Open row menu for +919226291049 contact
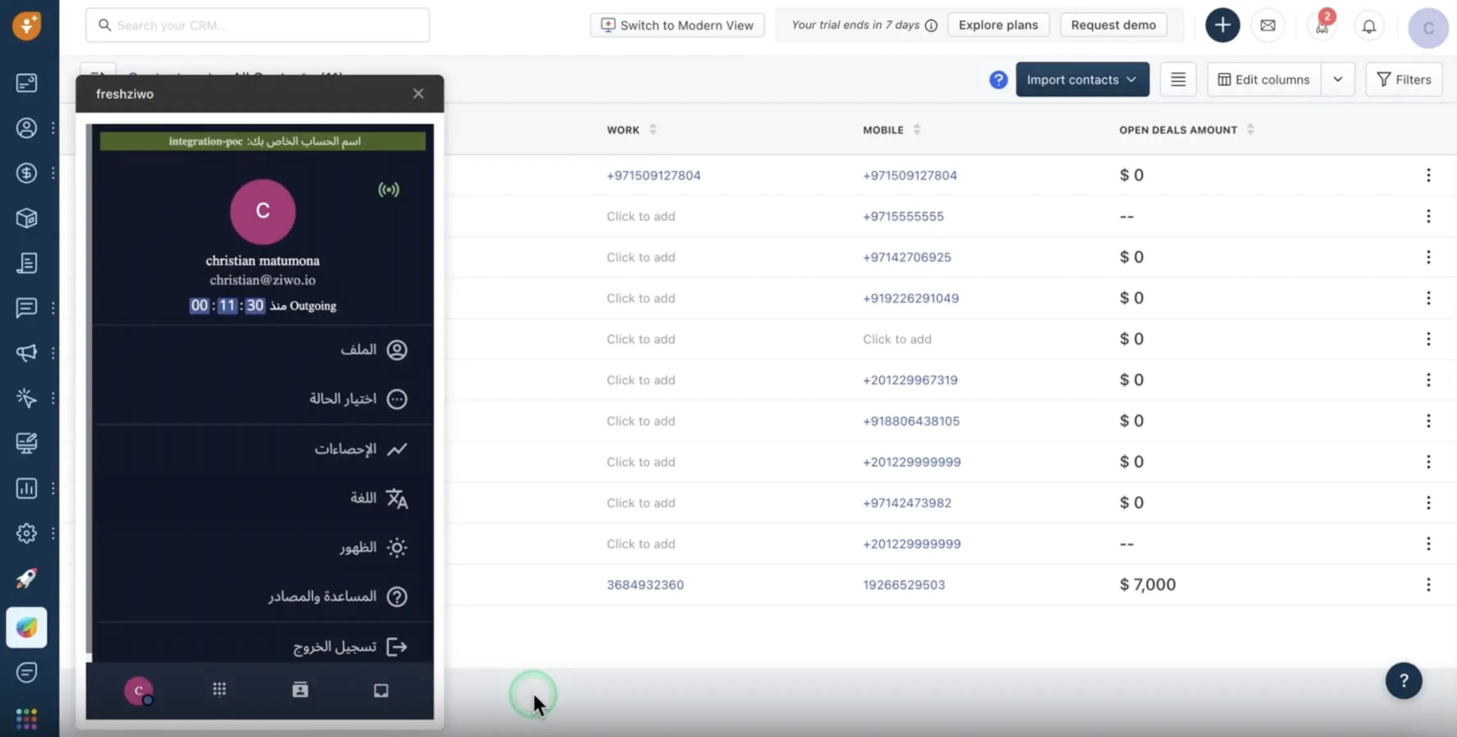The image size is (1457, 737). (1428, 298)
